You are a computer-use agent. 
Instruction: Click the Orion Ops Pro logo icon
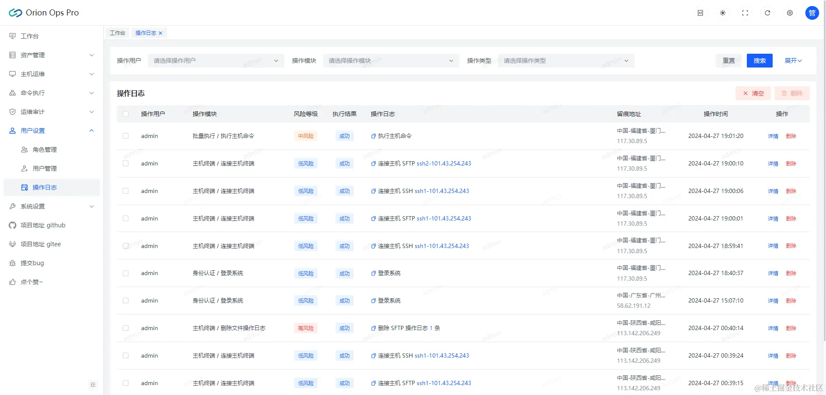point(15,13)
